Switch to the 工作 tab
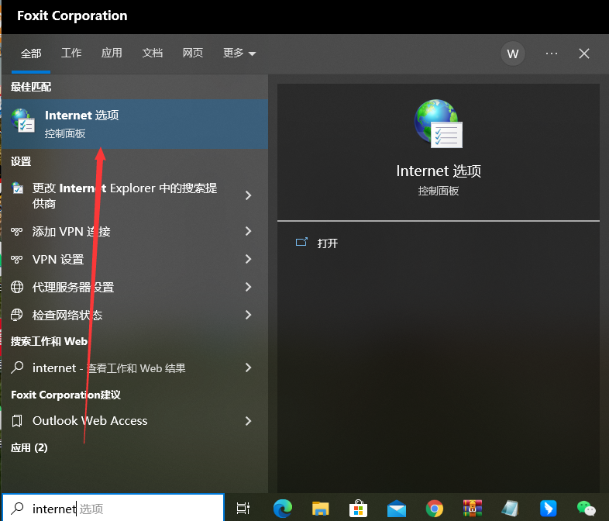609x521 pixels. [x=71, y=53]
